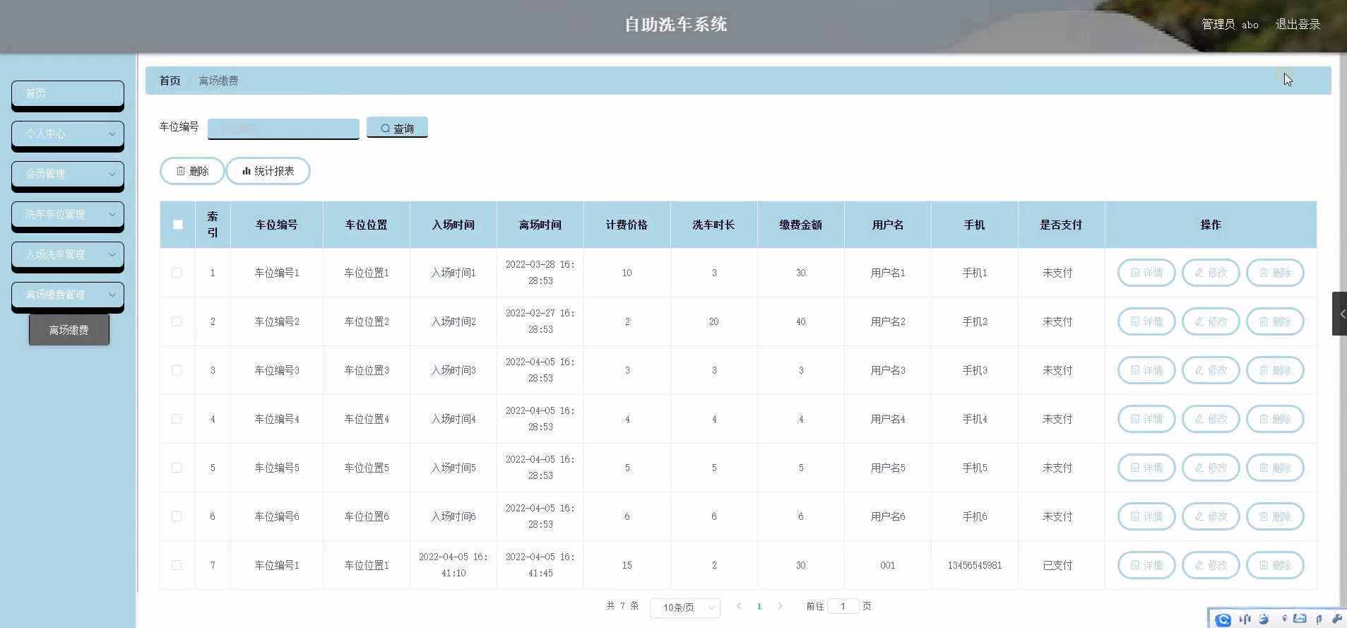
Task: Click 删除 for row 6
Action: pos(1275,516)
